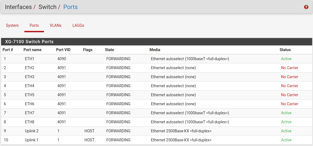Click the Port VID 4090 cell
This screenshot has width=313, height=146.
62,59
